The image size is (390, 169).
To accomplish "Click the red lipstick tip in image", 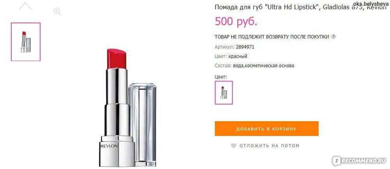I will tap(117, 59).
